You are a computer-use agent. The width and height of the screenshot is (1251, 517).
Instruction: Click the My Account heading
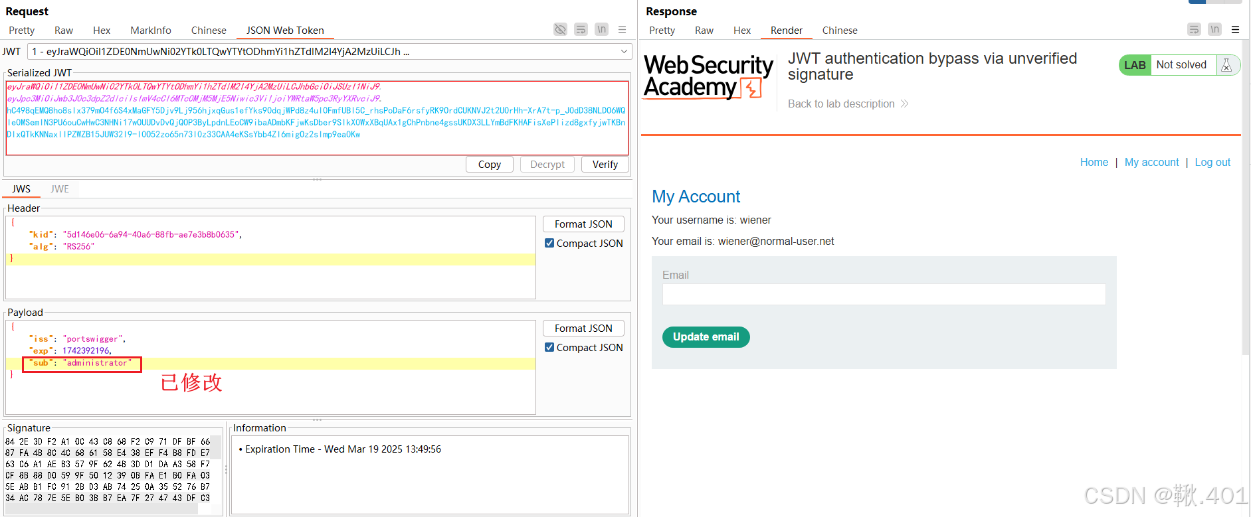click(x=696, y=196)
